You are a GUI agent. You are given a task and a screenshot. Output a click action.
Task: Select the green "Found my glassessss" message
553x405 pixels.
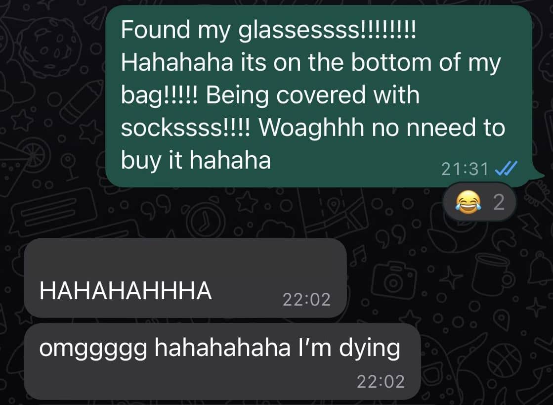[319, 96]
